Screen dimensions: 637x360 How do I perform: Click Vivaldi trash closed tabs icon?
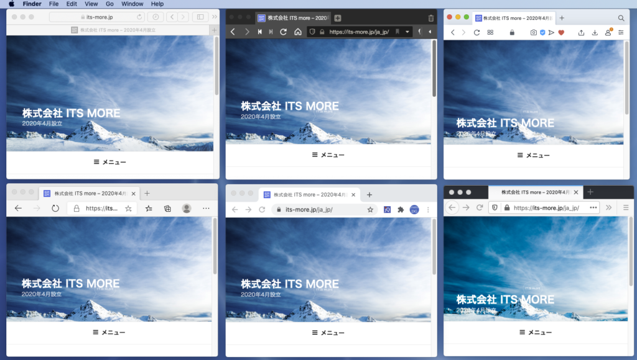431,18
